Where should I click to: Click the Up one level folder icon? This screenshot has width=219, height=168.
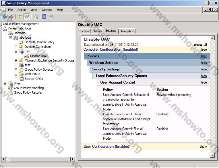tap(20, 17)
